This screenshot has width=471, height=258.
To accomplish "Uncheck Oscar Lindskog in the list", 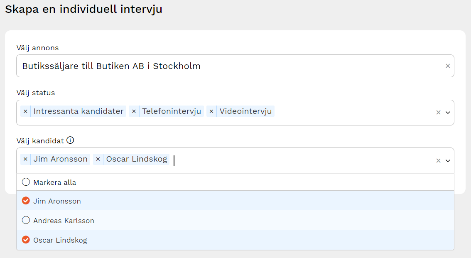I will tap(26, 240).
